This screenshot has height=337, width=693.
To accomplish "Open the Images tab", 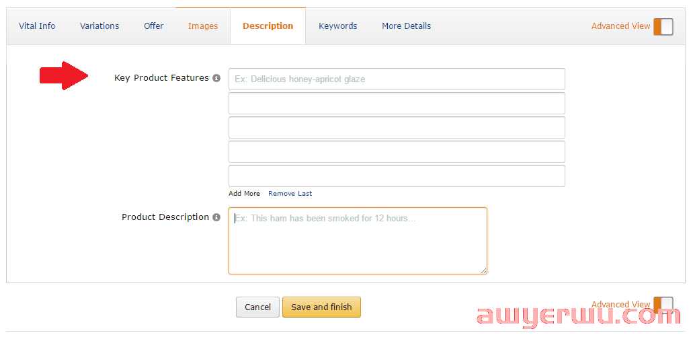I will coord(203,26).
